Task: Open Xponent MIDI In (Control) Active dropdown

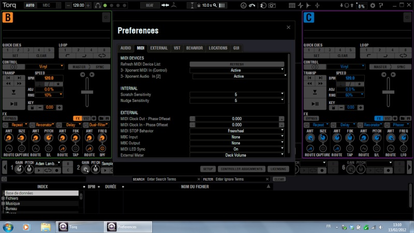Action: (x=237, y=70)
